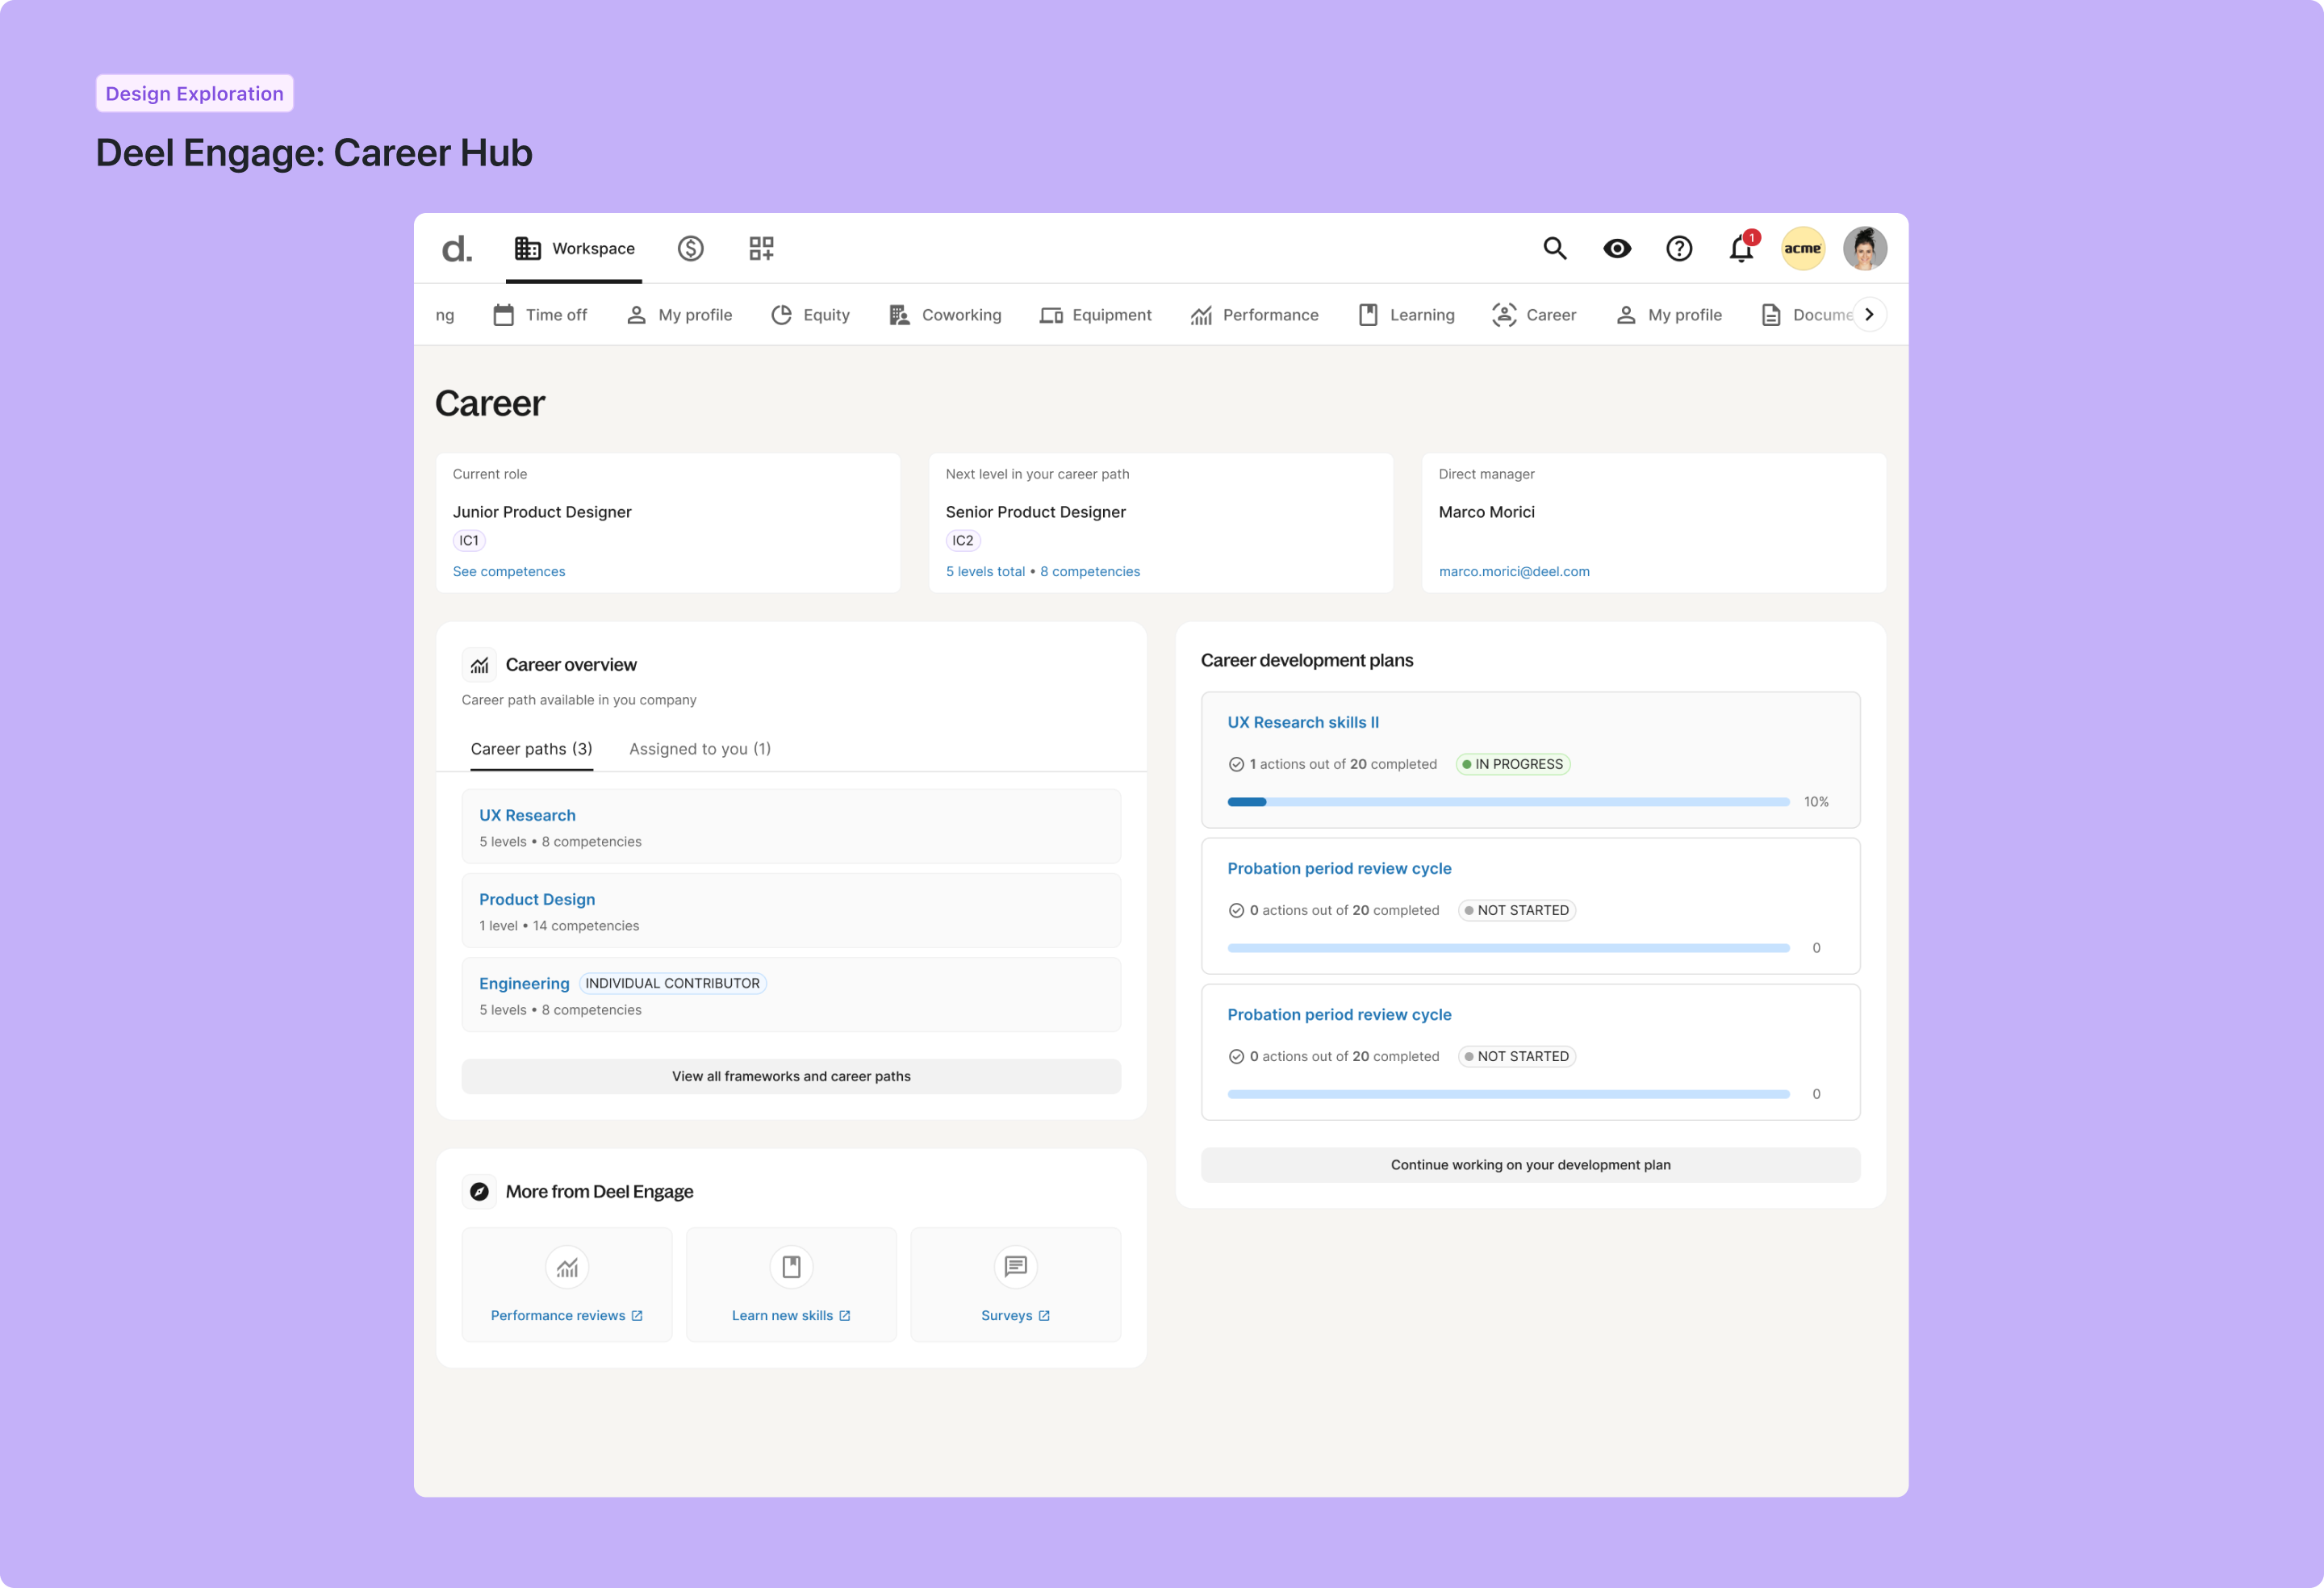Screen dimensions: 2324x1588
Task: Open the Performance reviews external link
Action: [x=566, y=1315]
